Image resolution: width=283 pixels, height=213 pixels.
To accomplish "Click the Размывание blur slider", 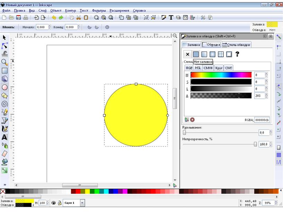I will (220, 132).
